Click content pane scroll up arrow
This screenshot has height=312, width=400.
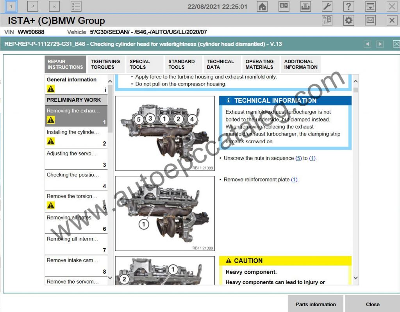(355, 81)
